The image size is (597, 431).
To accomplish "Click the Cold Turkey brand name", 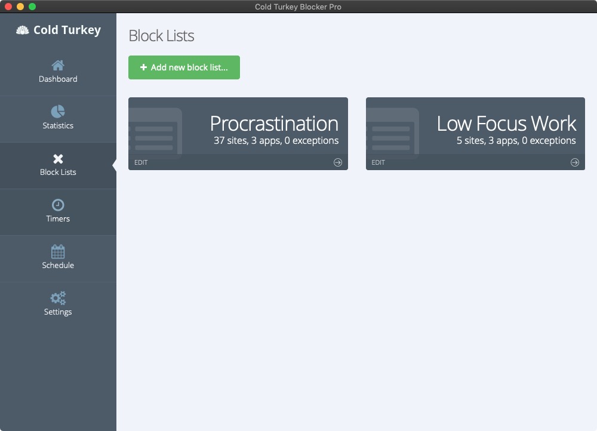I will click(67, 30).
